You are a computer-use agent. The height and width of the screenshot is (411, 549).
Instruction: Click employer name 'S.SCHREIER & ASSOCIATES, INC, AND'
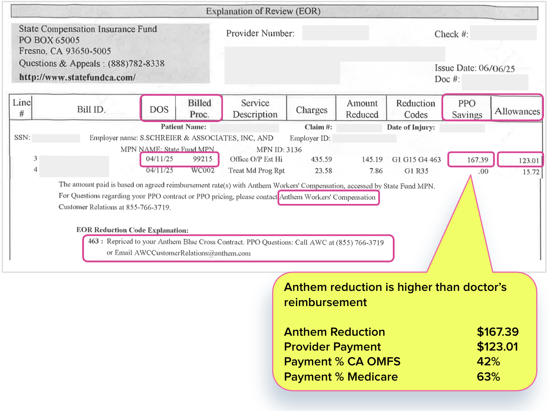pos(207,138)
